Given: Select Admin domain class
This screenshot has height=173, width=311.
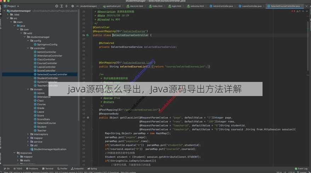Looking at the screenshot, I should [39, 93].
